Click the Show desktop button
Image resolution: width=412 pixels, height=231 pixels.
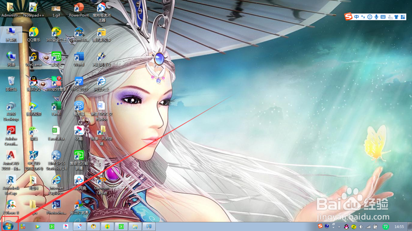[410, 226]
